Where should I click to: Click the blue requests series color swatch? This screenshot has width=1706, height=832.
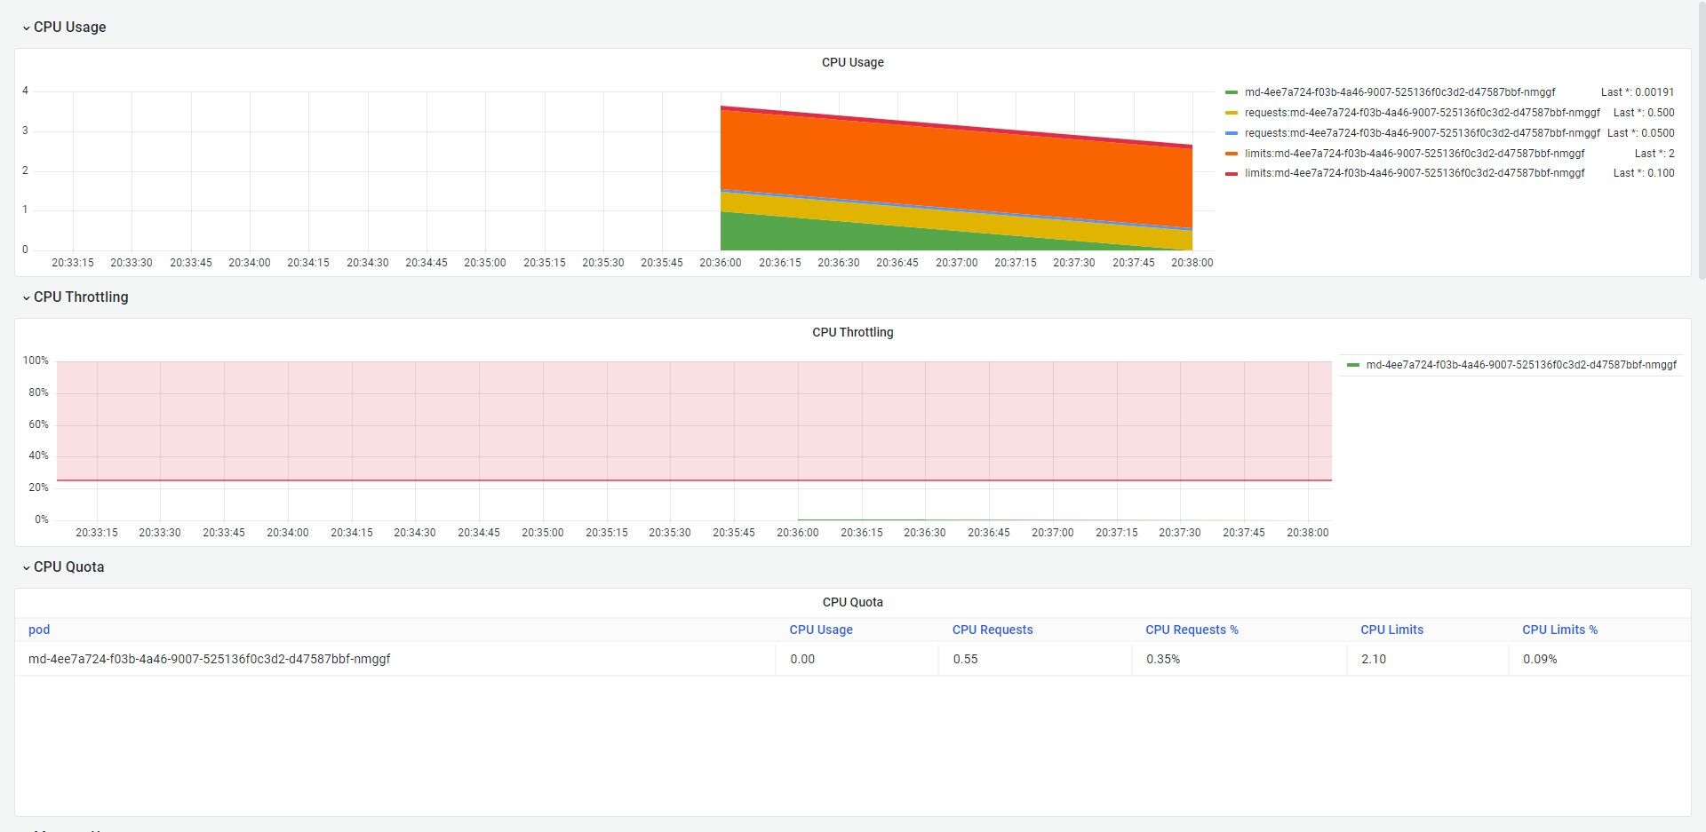click(1231, 133)
